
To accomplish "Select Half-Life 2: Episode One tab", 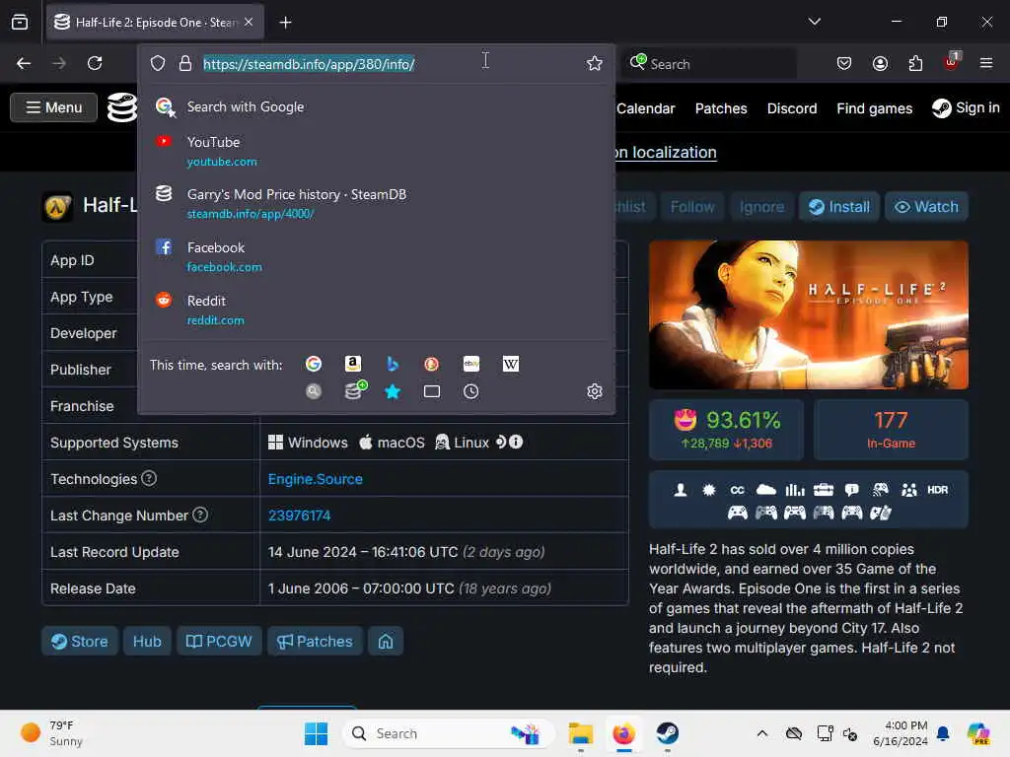I will [x=155, y=23].
